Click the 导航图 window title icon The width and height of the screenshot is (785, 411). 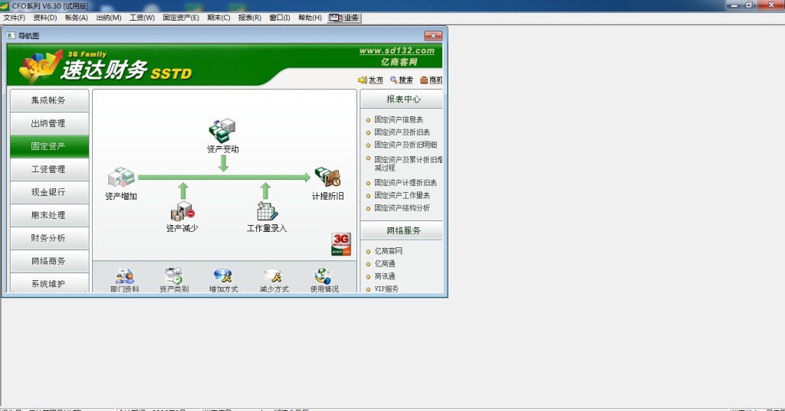pos(11,35)
